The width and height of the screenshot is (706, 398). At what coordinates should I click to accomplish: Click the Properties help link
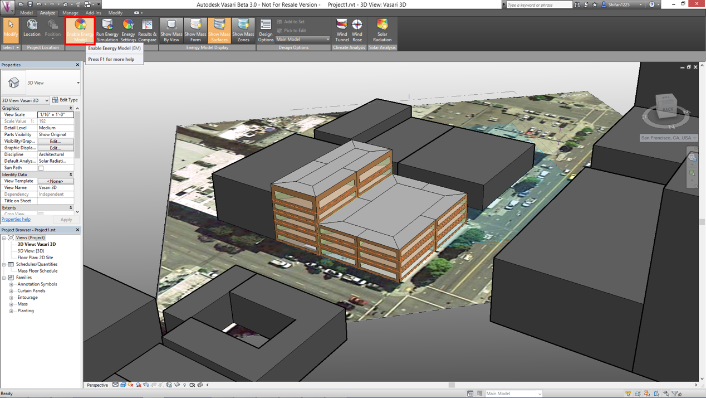pos(16,220)
